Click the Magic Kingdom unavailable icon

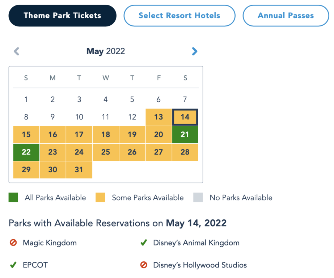point(13,243)
